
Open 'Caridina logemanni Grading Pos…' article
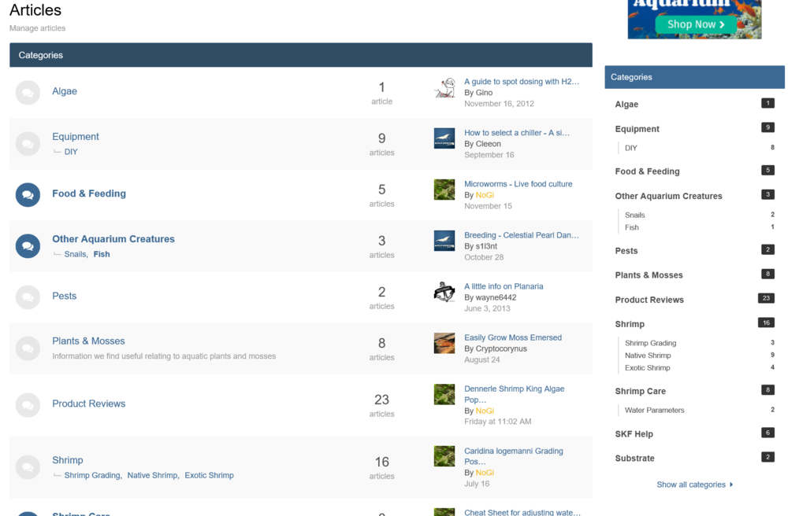514,456
